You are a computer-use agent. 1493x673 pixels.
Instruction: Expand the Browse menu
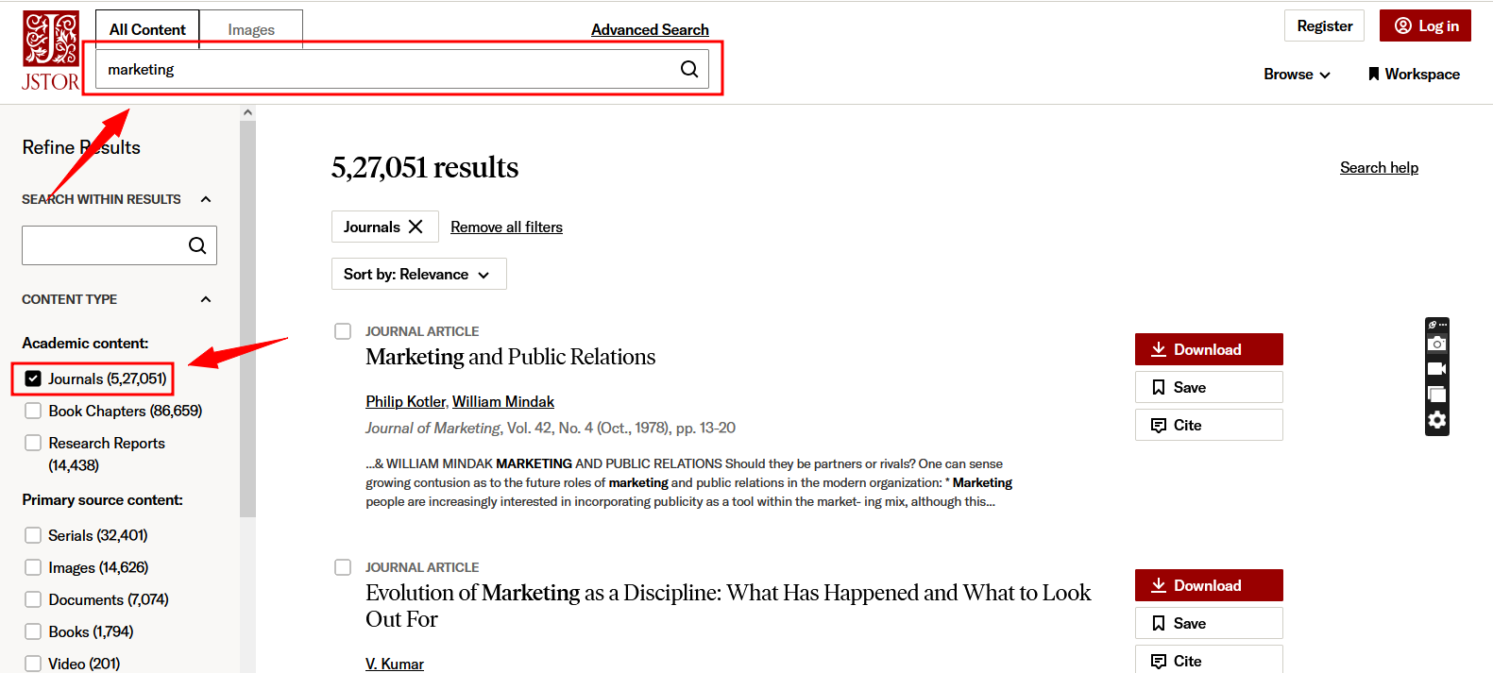(x=1297, y=74)
